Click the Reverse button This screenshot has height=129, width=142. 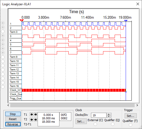[13, 124]
